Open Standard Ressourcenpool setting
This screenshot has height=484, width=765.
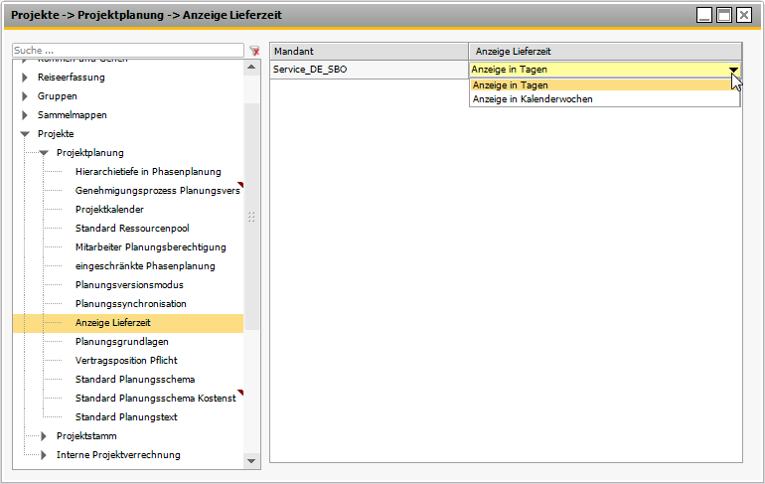[x=132, y=229]
